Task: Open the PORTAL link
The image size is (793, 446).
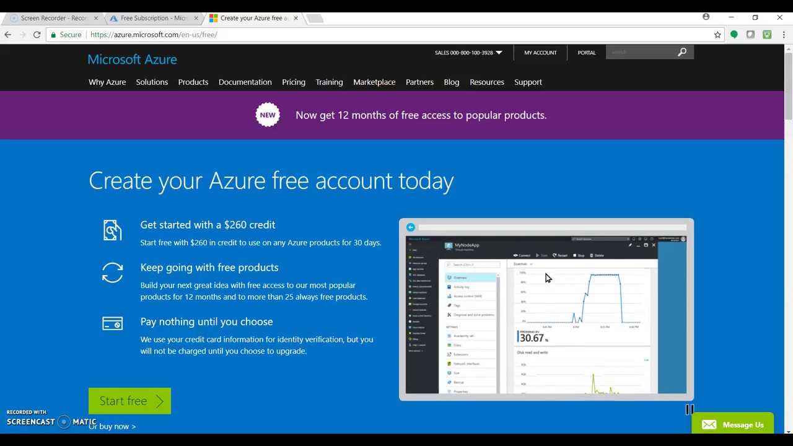Action: pos(586,53)
